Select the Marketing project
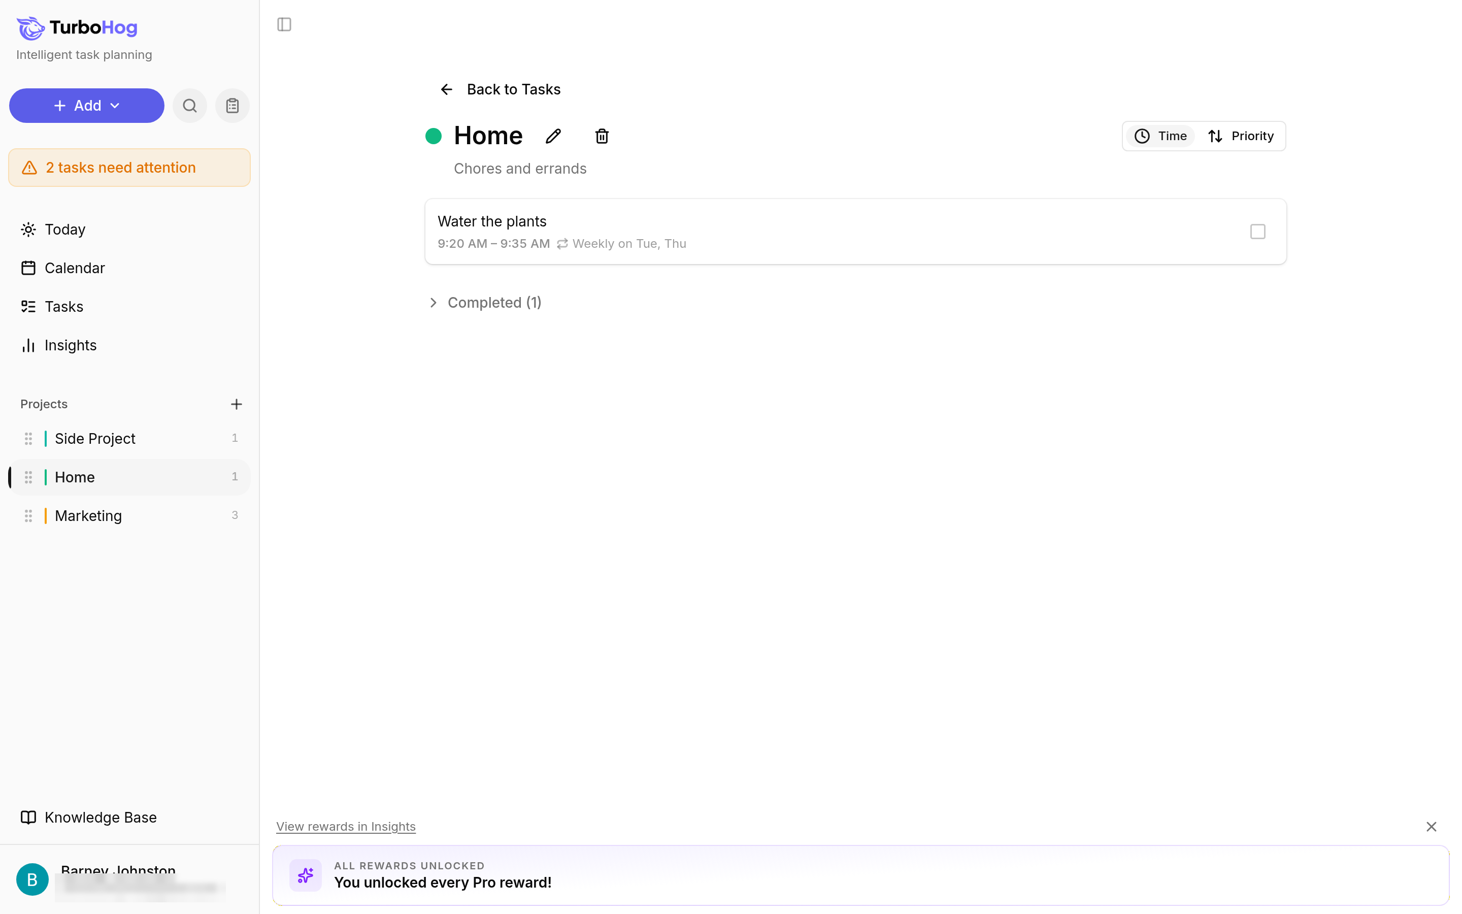Screen dimensions: 1462x914 (129, 516)
